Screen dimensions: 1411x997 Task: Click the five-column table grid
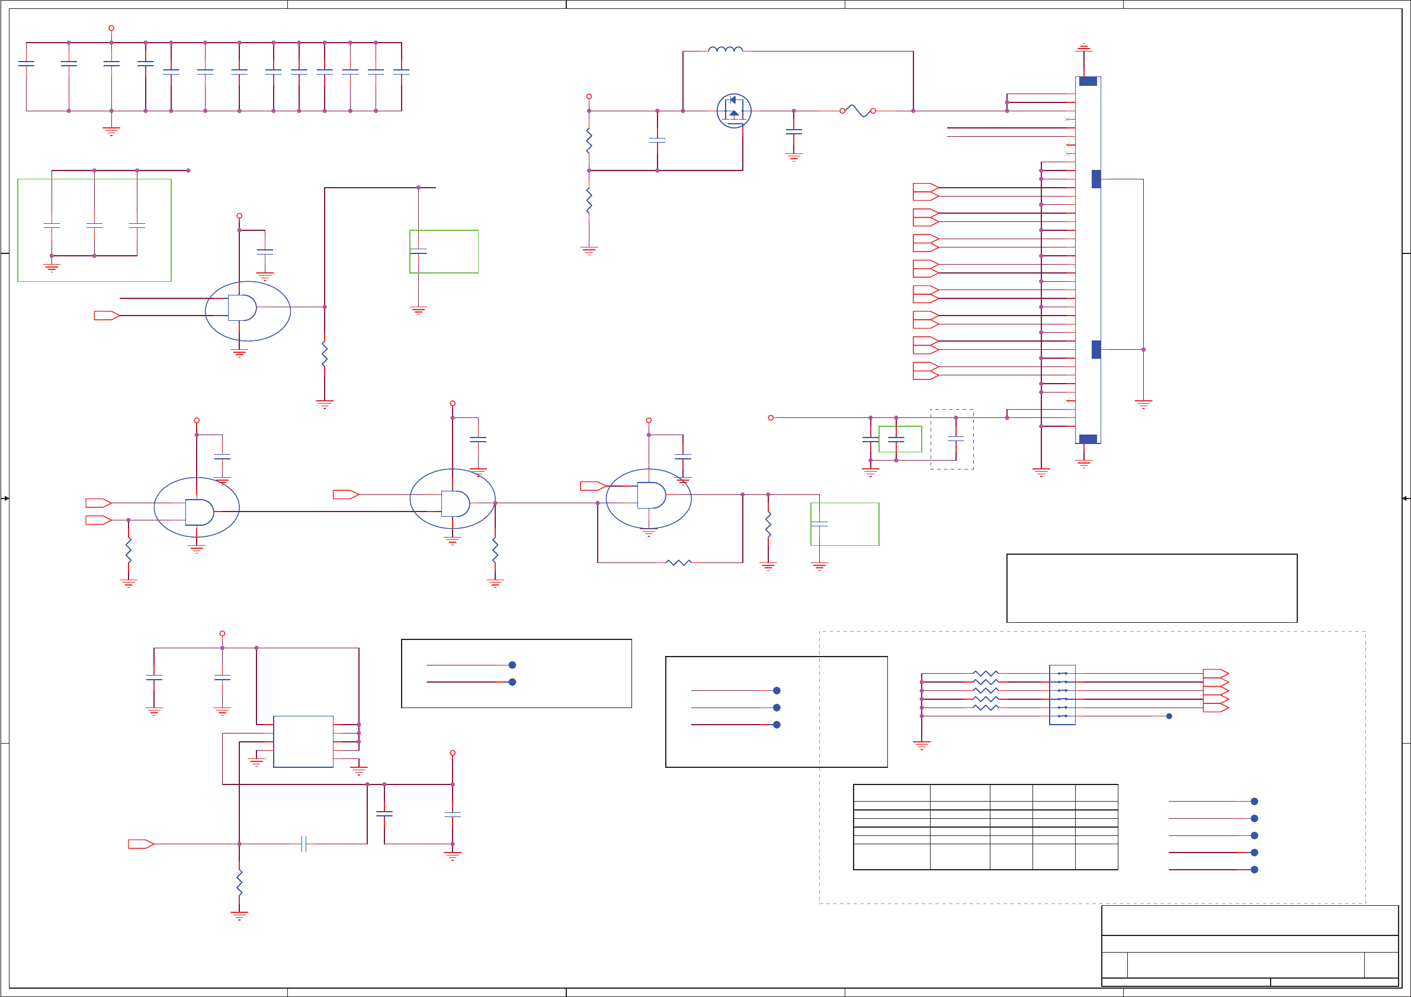(x=985, y=826)
